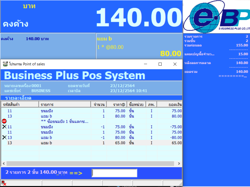The width and height of the screenshot is (250, 187).
Task: Click the ยอดเงิน column header
Action: tap(170, 105)
